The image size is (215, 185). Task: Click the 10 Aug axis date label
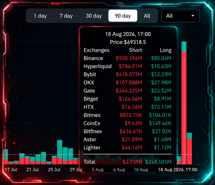point(141,170)
